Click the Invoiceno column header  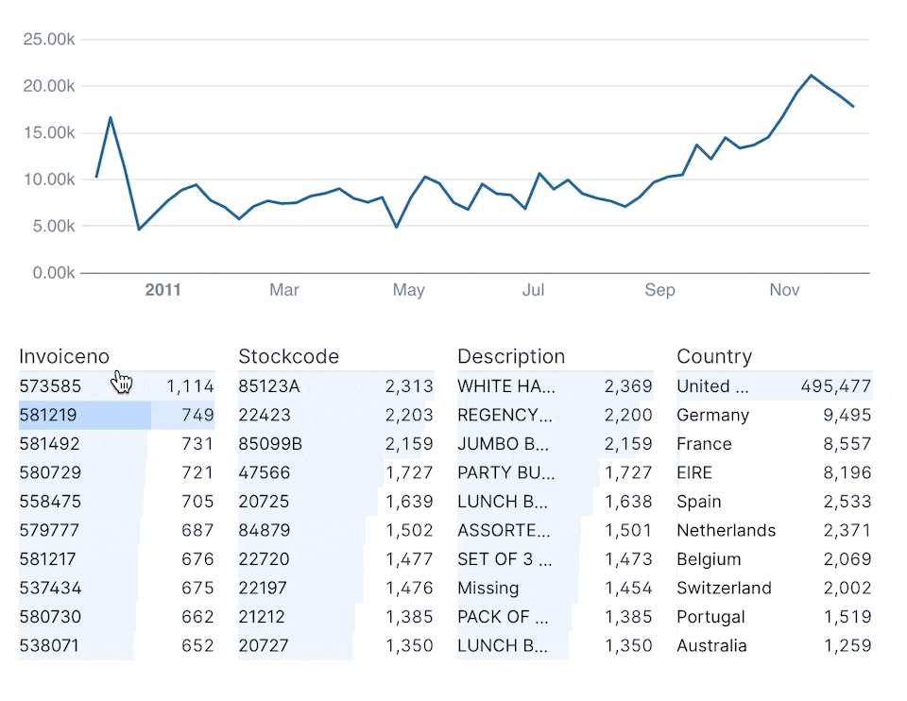pos(64,356)
